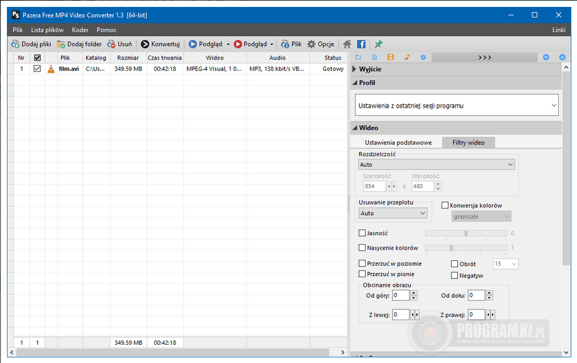Click the Wideo column header
This screenshot has width=577, height=363.
(x=215, y=58)
